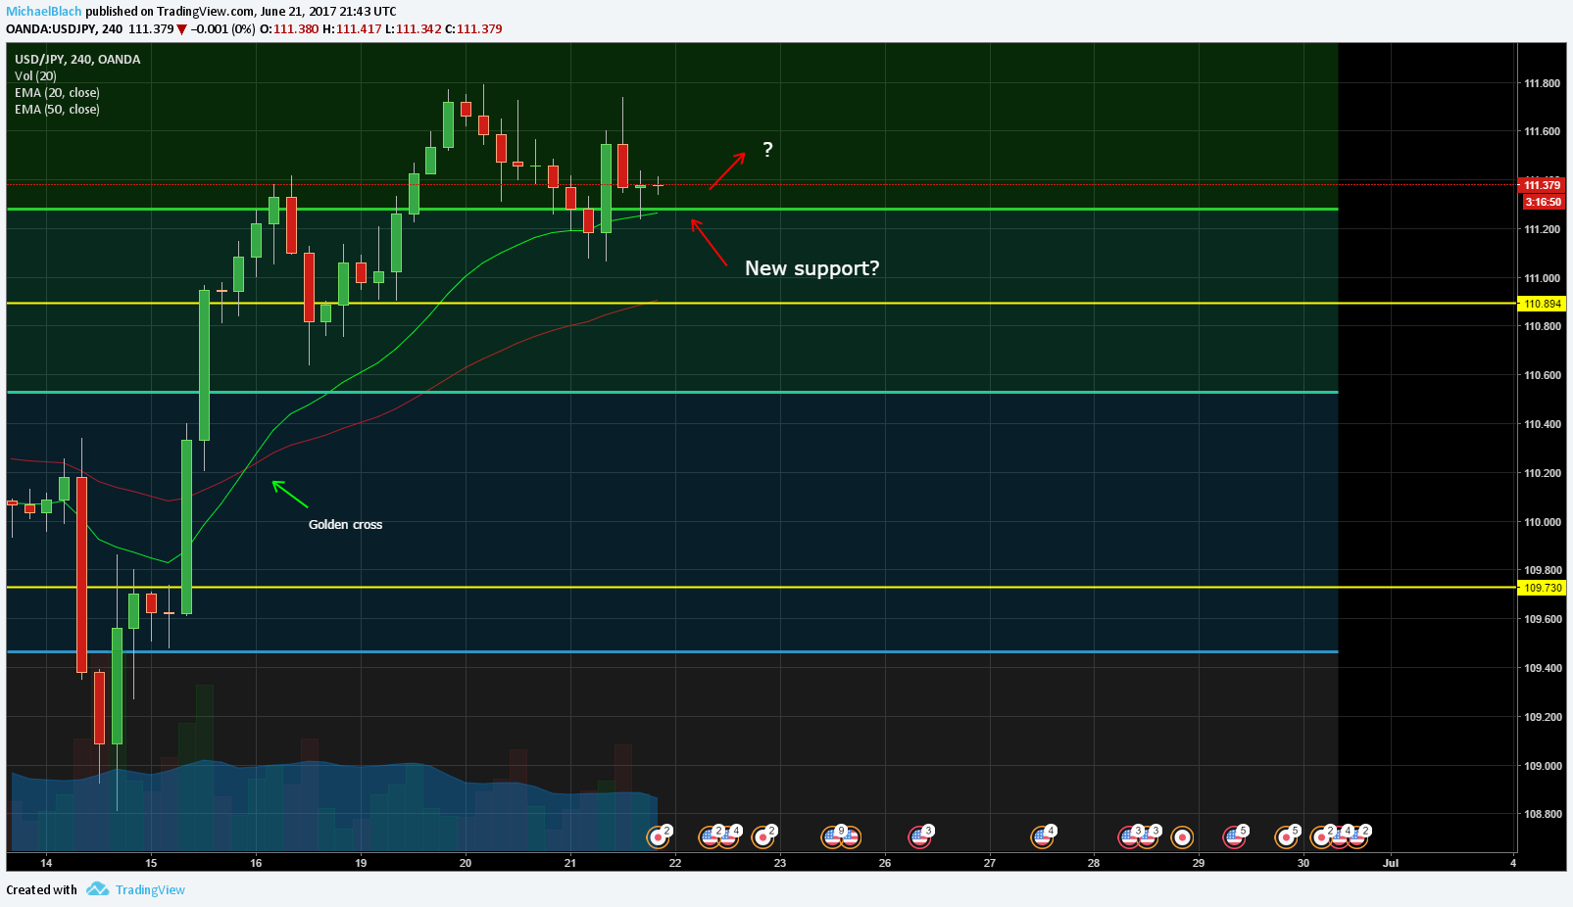The height and width of the screenshot is (907, 1573).
Task: Click the Japan event icon with badge 2 after June 30
Action: tap(1321, 837)
